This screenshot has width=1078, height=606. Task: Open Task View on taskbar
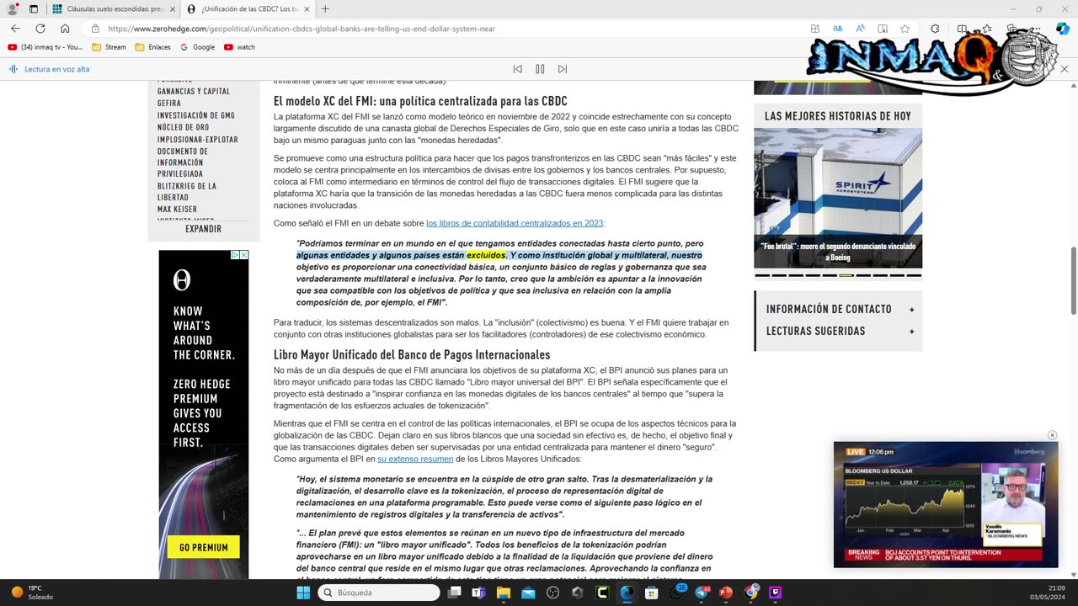click(x=454, y=593)
